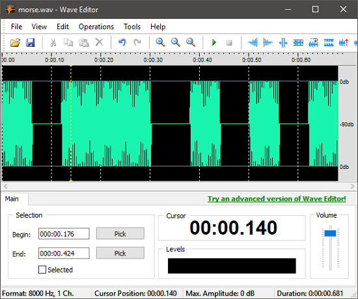The height and width of the screenshot is (299, 358).
Task: Click the 0:00.50 mark on the time ruler
Action: pos(251,60)
